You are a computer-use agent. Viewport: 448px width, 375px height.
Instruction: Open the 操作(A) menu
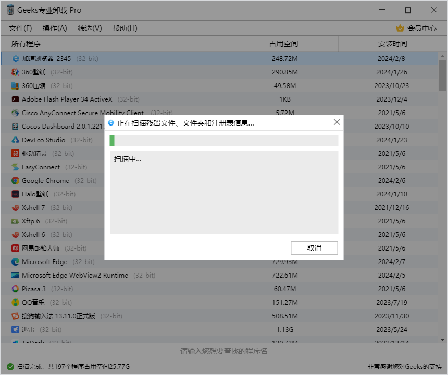pyautogui.click(x=55, y=28)
